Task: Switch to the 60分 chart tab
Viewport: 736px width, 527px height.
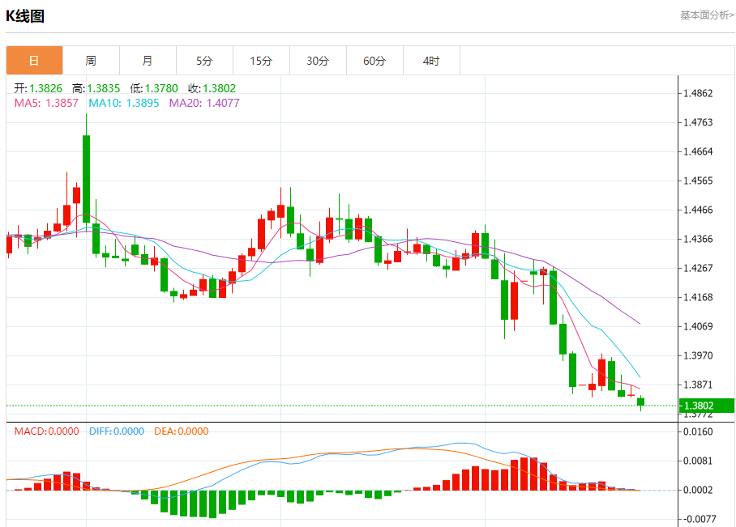Action: point(375,61)
